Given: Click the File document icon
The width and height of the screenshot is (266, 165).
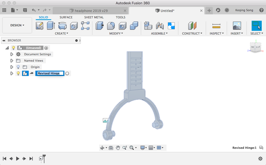Looking at the screenshot, I should 13,10.
